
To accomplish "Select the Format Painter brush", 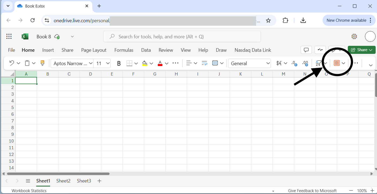I will pyautogui.click(x=42, y=63).
